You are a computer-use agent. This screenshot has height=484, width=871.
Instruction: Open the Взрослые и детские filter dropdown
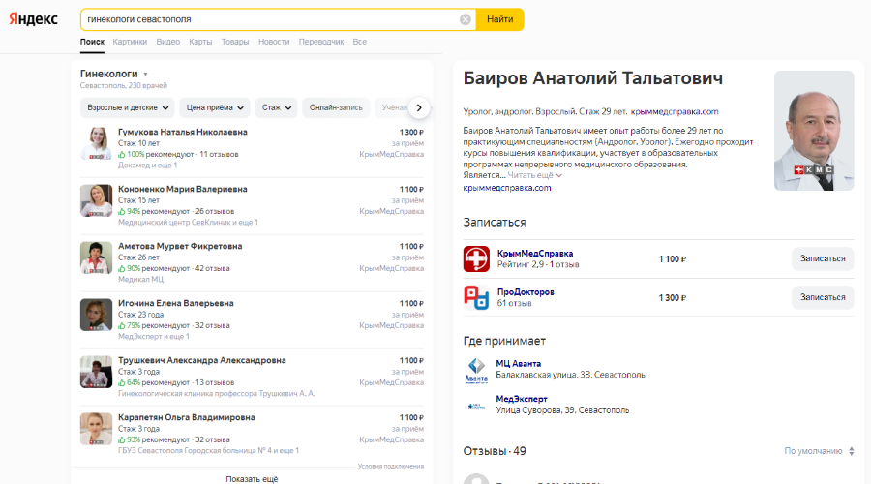point(127,107)
